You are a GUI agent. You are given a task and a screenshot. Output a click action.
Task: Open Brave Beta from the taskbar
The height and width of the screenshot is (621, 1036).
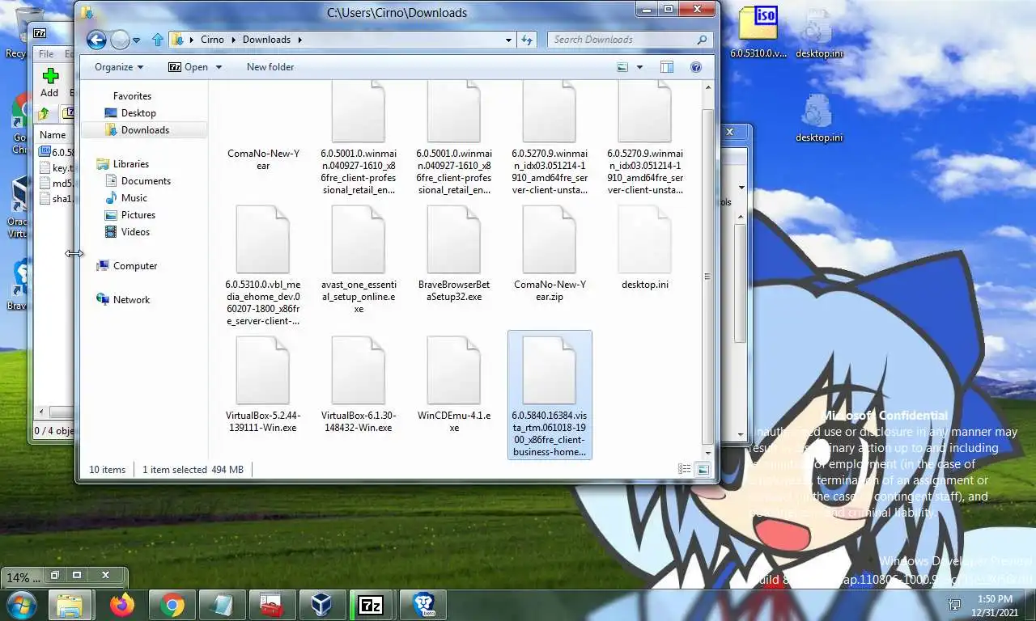[x=424, y=605]
